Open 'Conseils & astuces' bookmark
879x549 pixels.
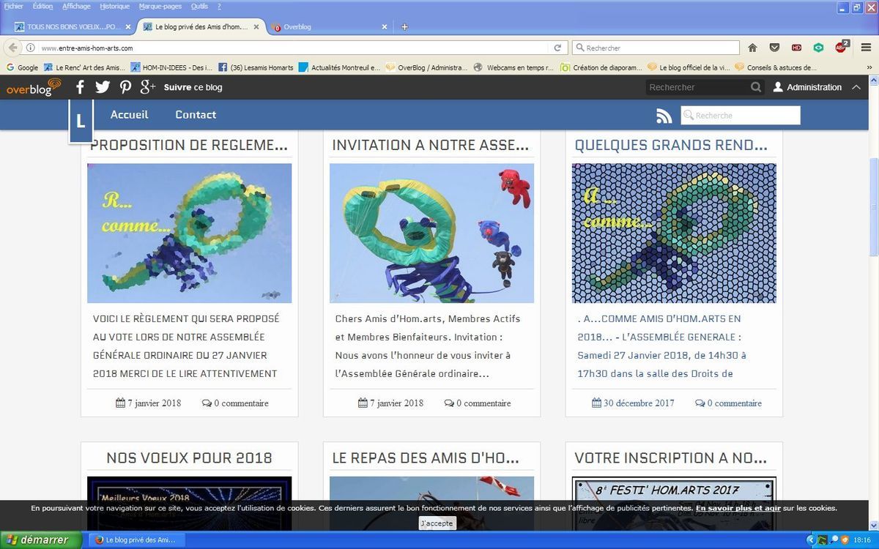tap(776, 67)
